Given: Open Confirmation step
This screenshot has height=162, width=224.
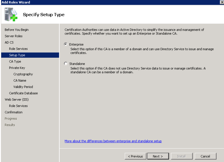Looking at the screenshot, I should (13, 112).
